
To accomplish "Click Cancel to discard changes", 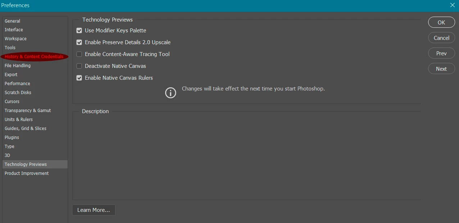I will click(x=441, y=38).
